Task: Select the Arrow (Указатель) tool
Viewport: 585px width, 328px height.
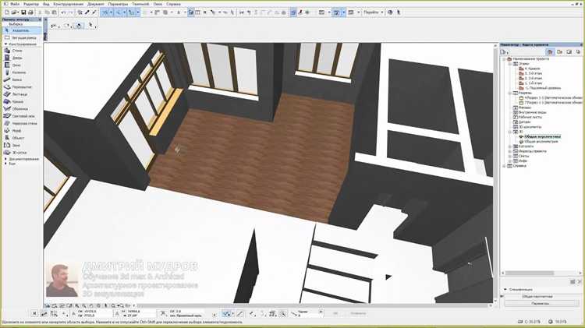Action: [22, 30]
